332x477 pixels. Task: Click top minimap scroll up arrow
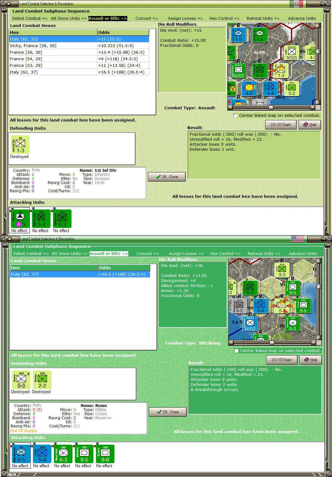point(318,26)
